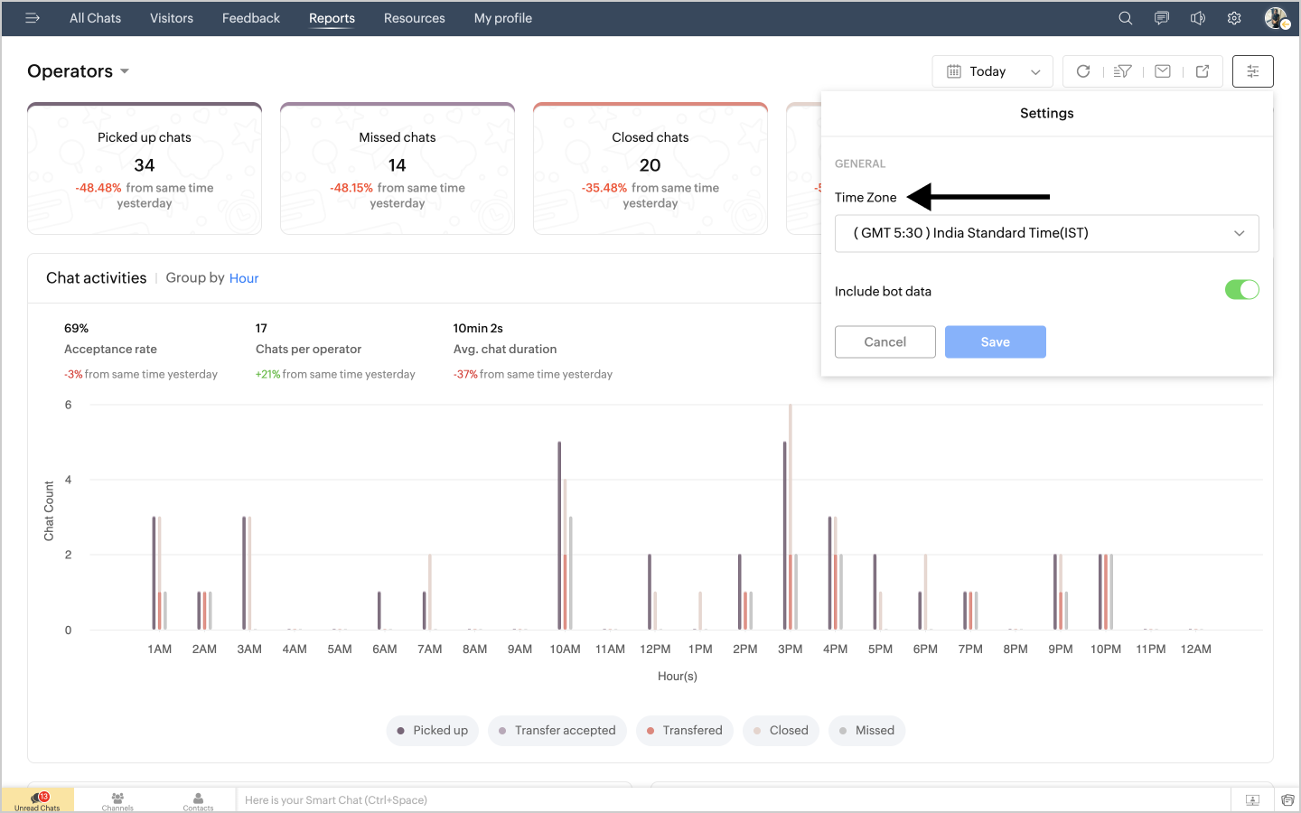Open Channels in bottom bar
The image size is (1301, 813).
click(117, 800)
